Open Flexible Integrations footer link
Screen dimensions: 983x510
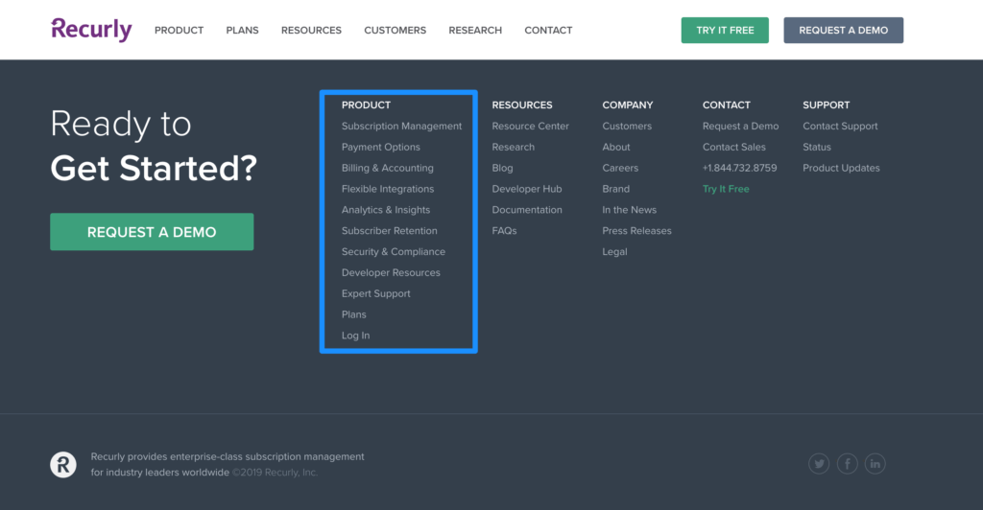388,189
